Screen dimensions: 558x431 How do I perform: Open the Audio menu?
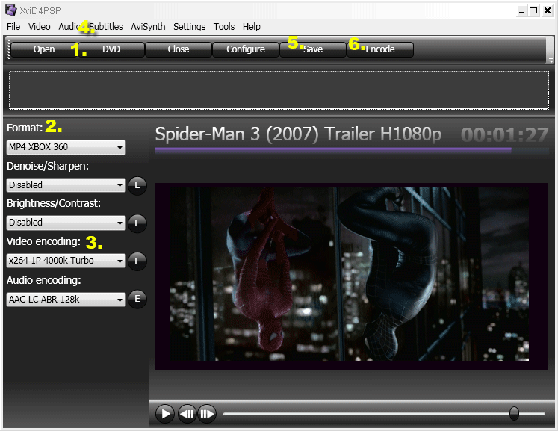[69, 27]
